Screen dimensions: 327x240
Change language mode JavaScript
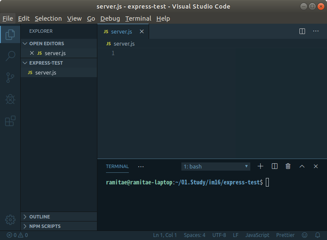point(257,235)
